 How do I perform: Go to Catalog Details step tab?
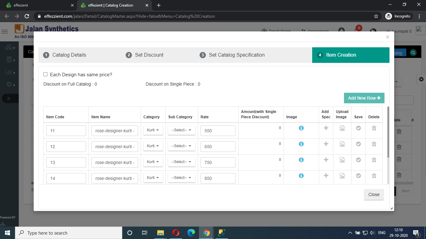pos(69,55)
